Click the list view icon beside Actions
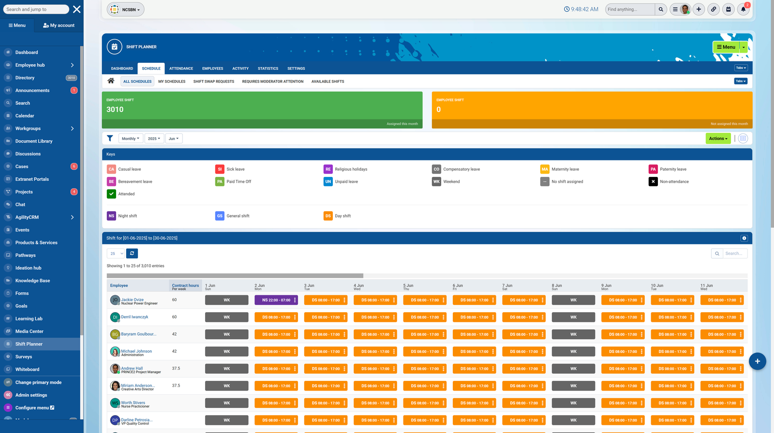774x433 pixels. click(743, 139)
